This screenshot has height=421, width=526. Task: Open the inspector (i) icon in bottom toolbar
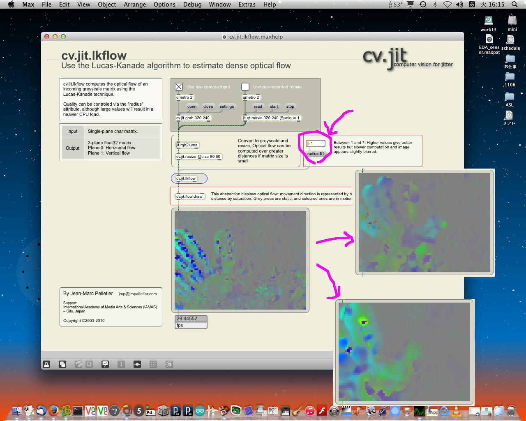point(121,364)
